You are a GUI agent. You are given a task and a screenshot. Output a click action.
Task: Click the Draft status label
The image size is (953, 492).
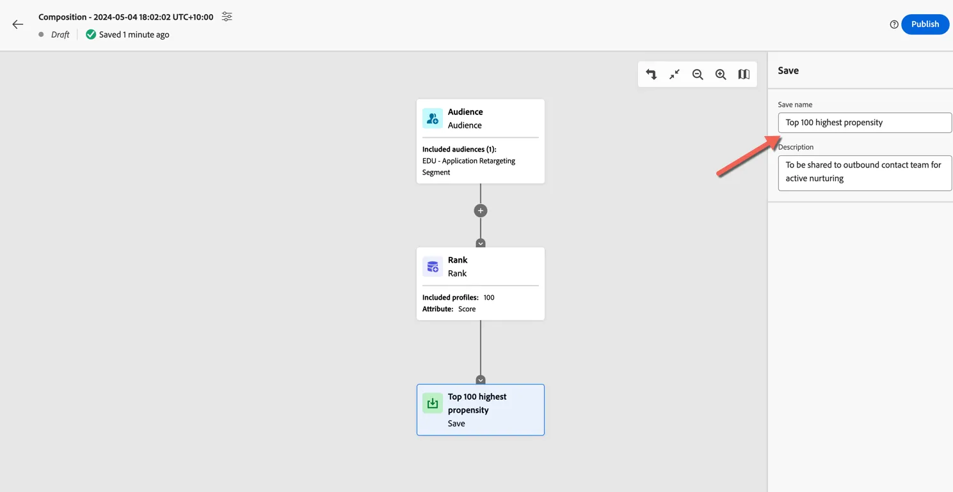[x=60, y=35]
